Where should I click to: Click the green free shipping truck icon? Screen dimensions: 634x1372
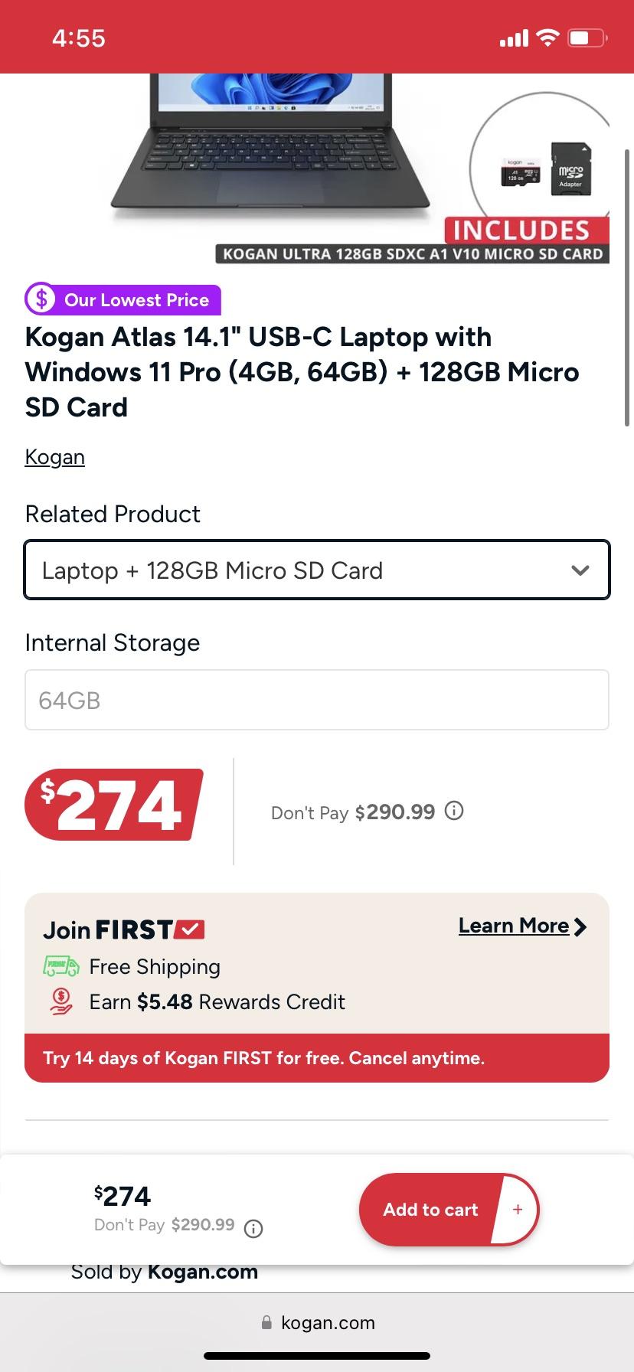click(x=61, y=966)
